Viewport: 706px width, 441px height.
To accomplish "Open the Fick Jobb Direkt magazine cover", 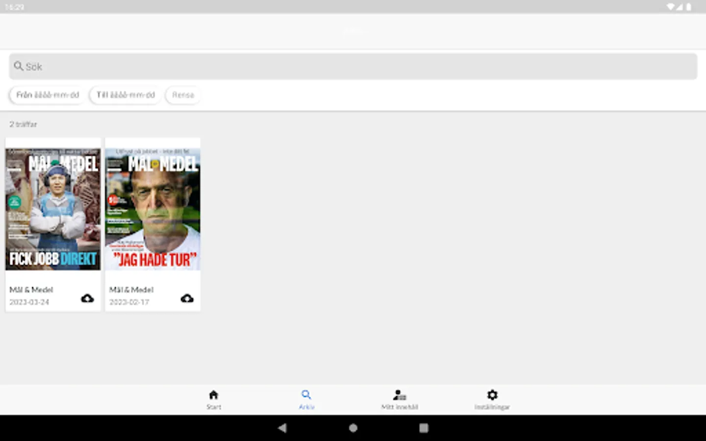I will [53, 209].
